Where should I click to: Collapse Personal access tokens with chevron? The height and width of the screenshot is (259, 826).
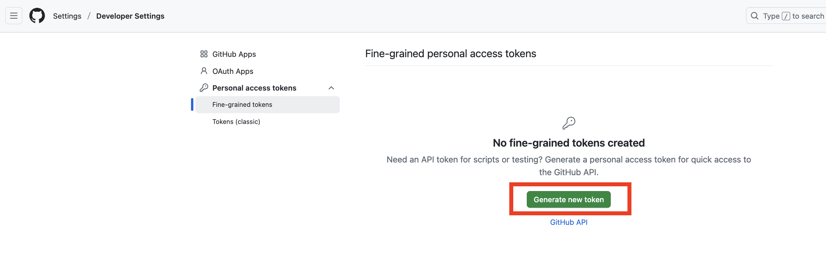tap(331, 88)
